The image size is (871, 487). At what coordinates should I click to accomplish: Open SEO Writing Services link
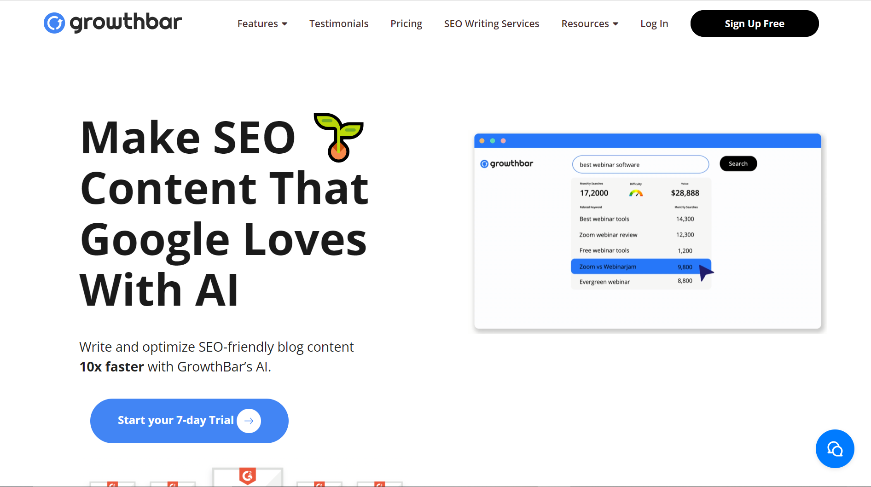pyautogui.click(x=492, y=23)
